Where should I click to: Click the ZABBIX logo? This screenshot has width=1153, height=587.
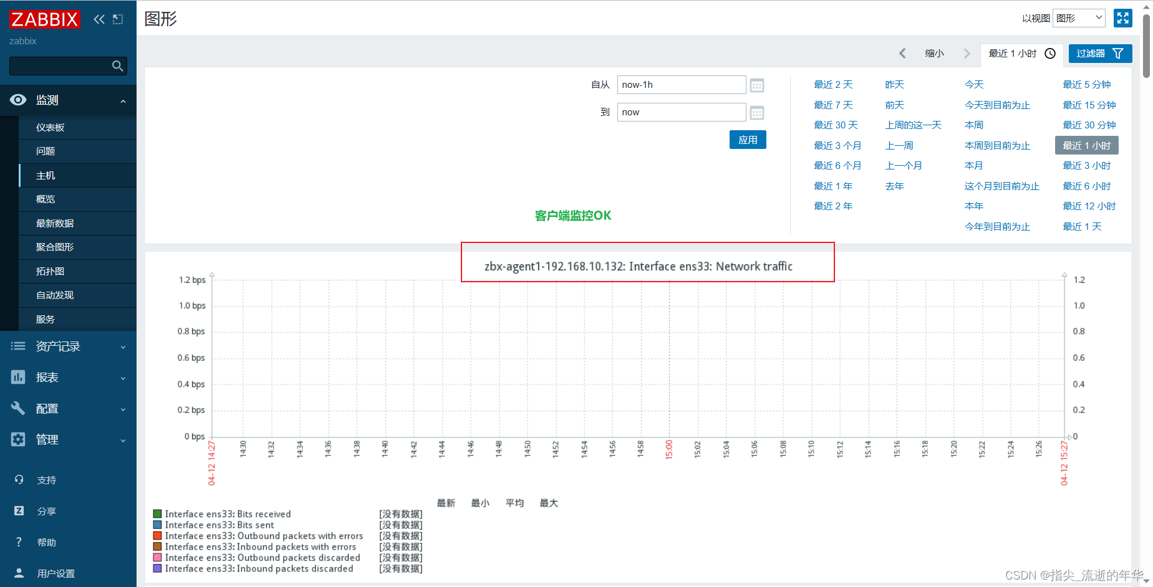pos(44,19)
